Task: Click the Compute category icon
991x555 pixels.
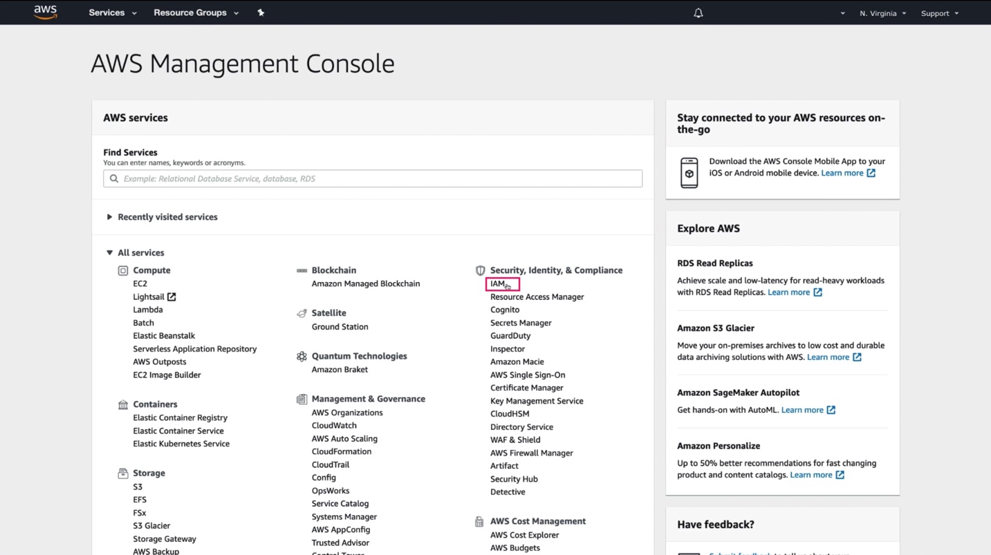Action: [123, 270]
